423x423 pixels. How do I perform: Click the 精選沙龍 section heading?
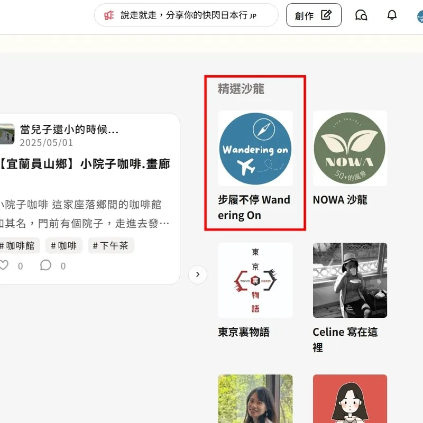[241, 89]
